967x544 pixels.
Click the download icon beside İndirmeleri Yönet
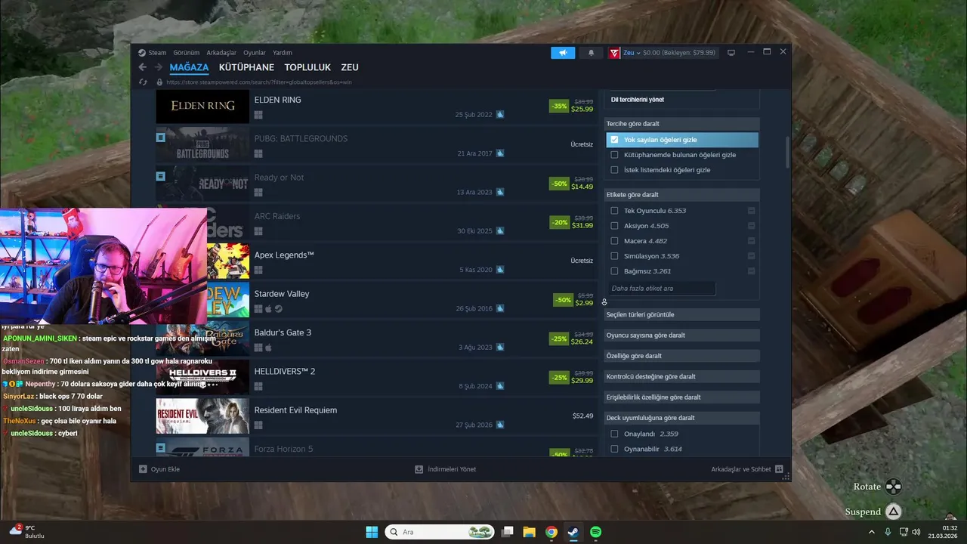point(419,469)
